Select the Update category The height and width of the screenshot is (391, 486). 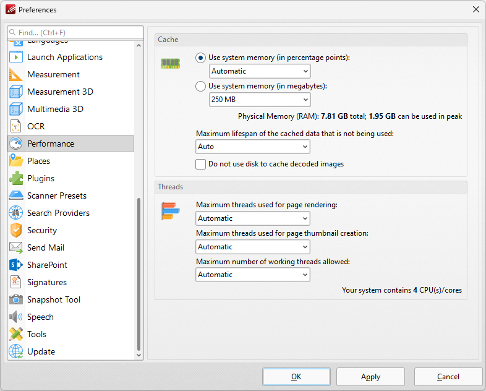pos(71,351)
